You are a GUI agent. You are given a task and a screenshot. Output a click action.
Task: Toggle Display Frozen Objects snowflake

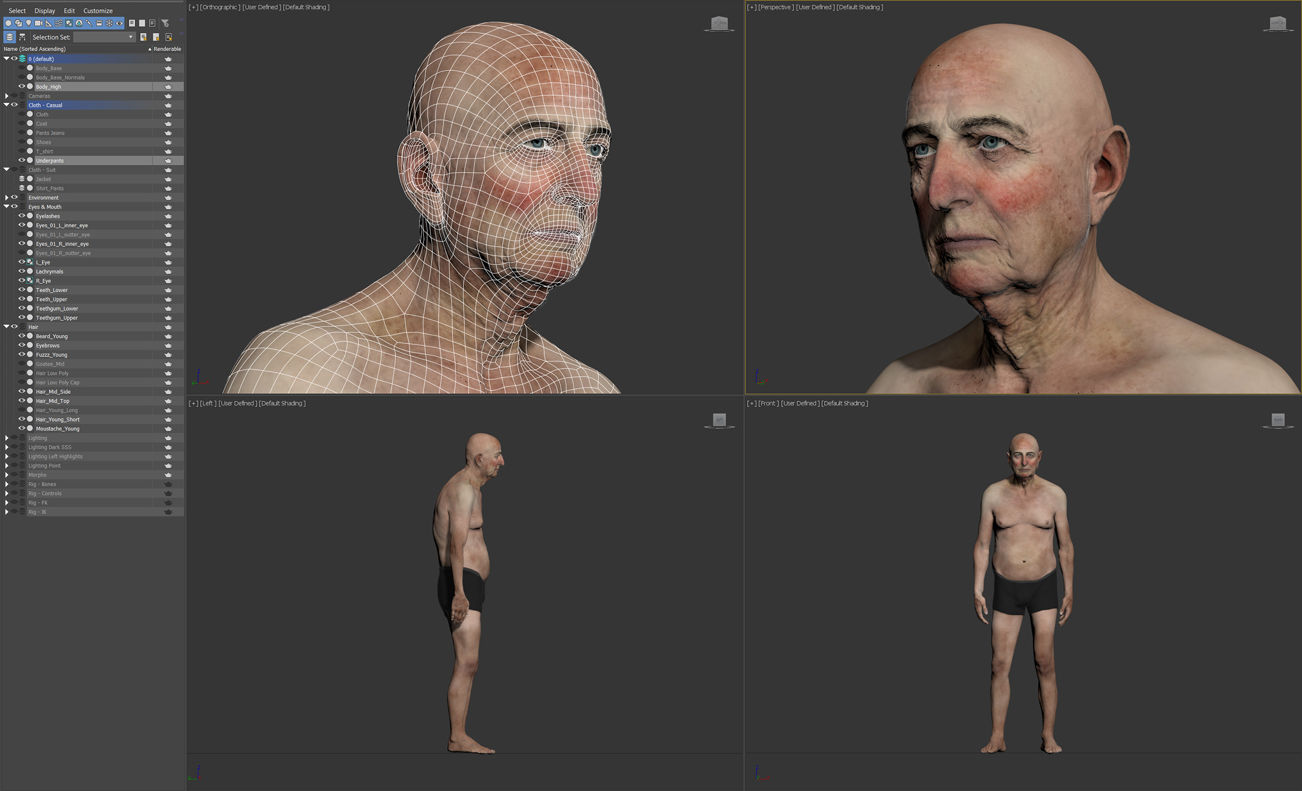109,23
